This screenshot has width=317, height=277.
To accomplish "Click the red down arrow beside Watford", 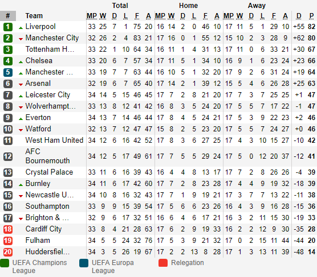I will pos(21,130).
